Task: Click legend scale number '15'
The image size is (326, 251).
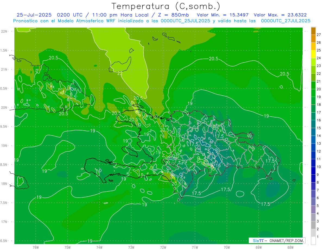Action: 319,128
